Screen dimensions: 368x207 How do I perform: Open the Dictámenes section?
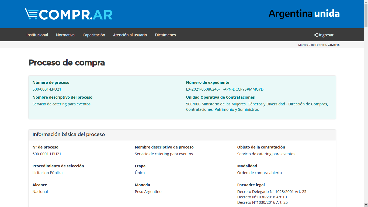click(165, 35)
